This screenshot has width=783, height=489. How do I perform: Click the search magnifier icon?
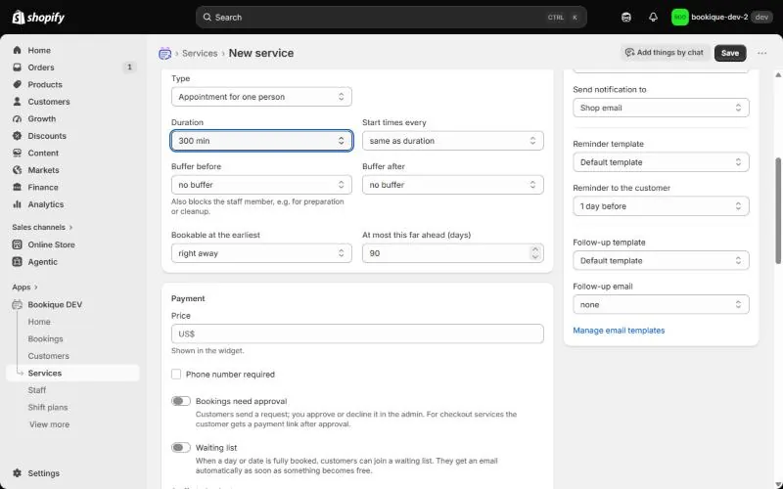coord(207,17)
